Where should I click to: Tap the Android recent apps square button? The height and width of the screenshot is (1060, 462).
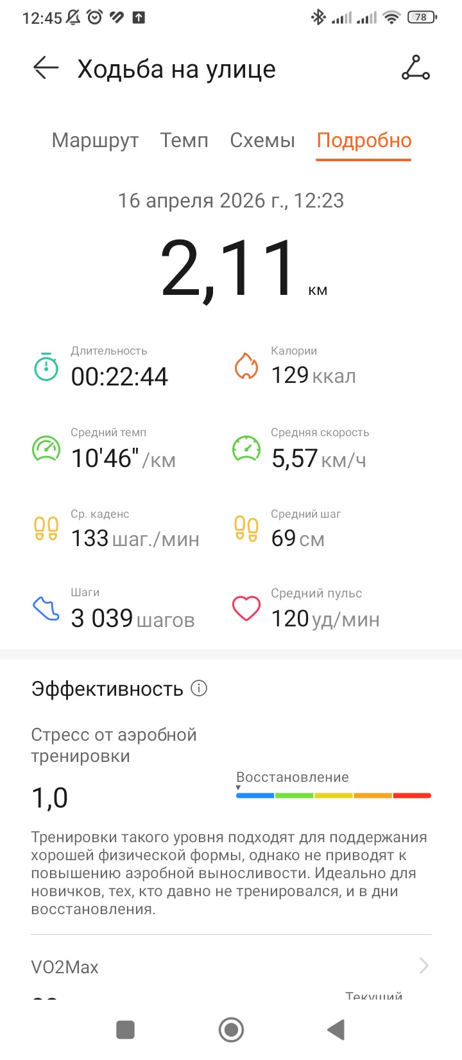point(125,1030)
